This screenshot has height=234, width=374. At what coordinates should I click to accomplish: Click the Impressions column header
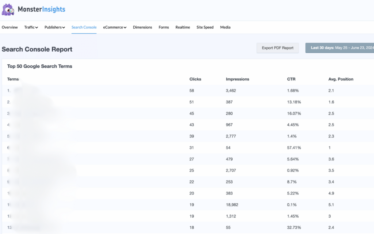pyautogui.click(x=237, y=79)
